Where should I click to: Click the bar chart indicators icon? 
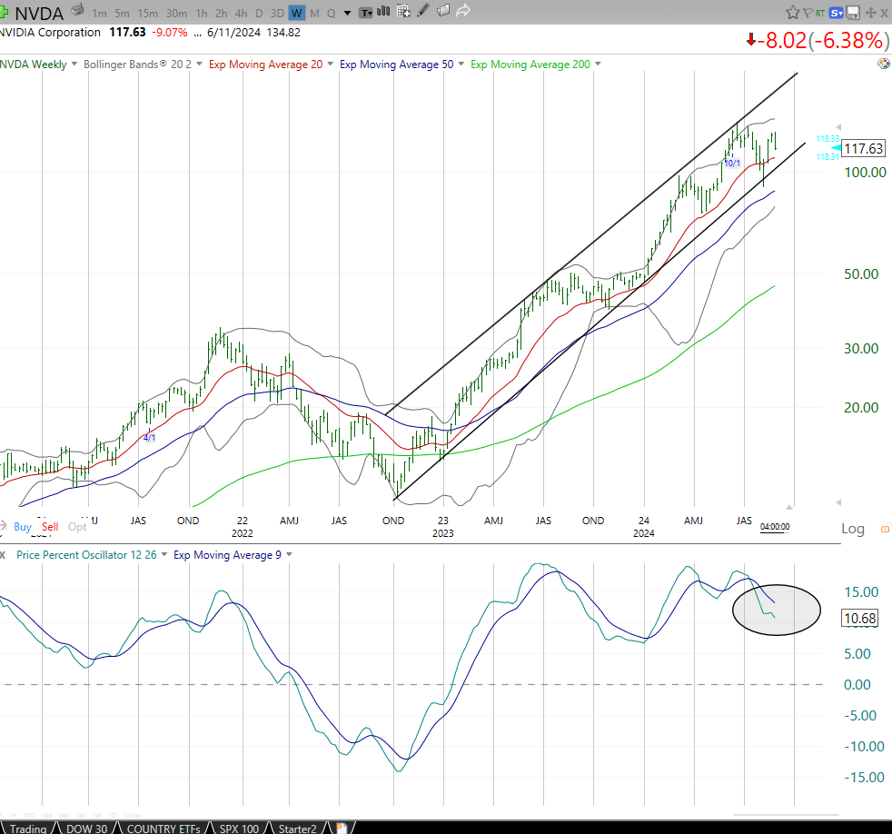tap(384, 11)
